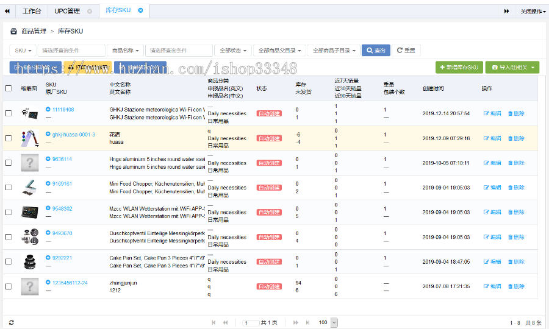The width and height of the screenshot is (549, 329).
Task: Click the forward double-arrow tab scroll icon
Action: coord(506,11)
